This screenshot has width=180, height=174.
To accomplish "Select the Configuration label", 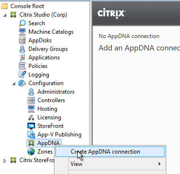I will (x=46, y=83).
